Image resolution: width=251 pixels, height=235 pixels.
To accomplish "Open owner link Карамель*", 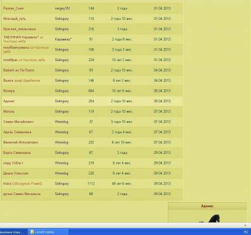I will click(x=63, y=39).
